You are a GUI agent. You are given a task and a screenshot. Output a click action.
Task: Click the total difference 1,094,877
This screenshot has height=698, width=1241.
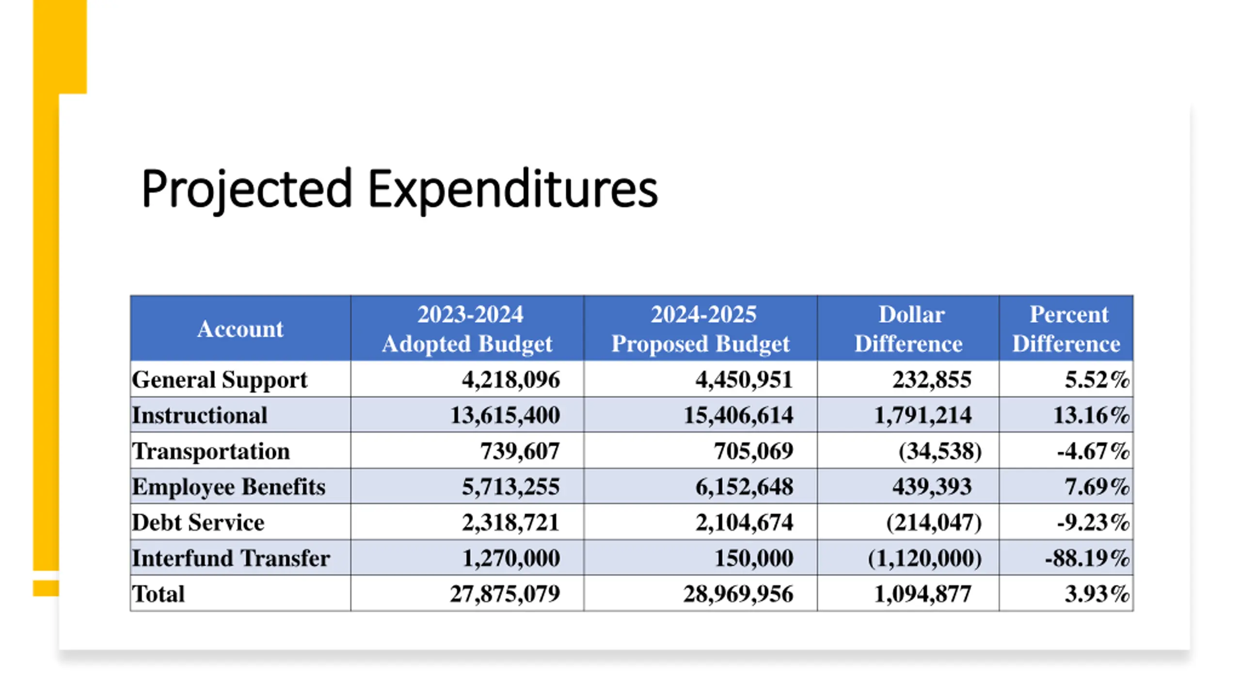923,594
